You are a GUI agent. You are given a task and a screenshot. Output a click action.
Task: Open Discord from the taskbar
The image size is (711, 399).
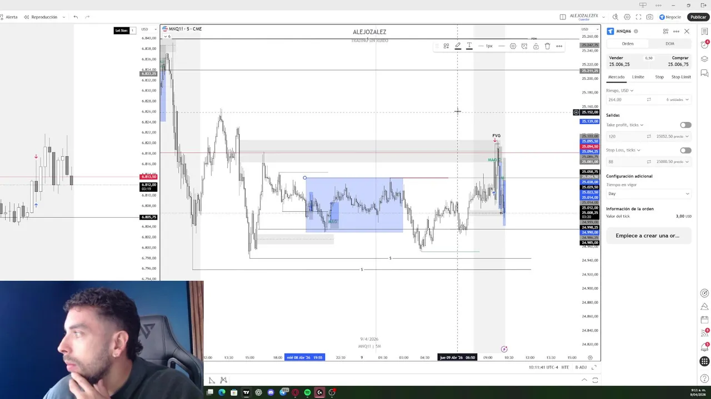tap(271, 392)
